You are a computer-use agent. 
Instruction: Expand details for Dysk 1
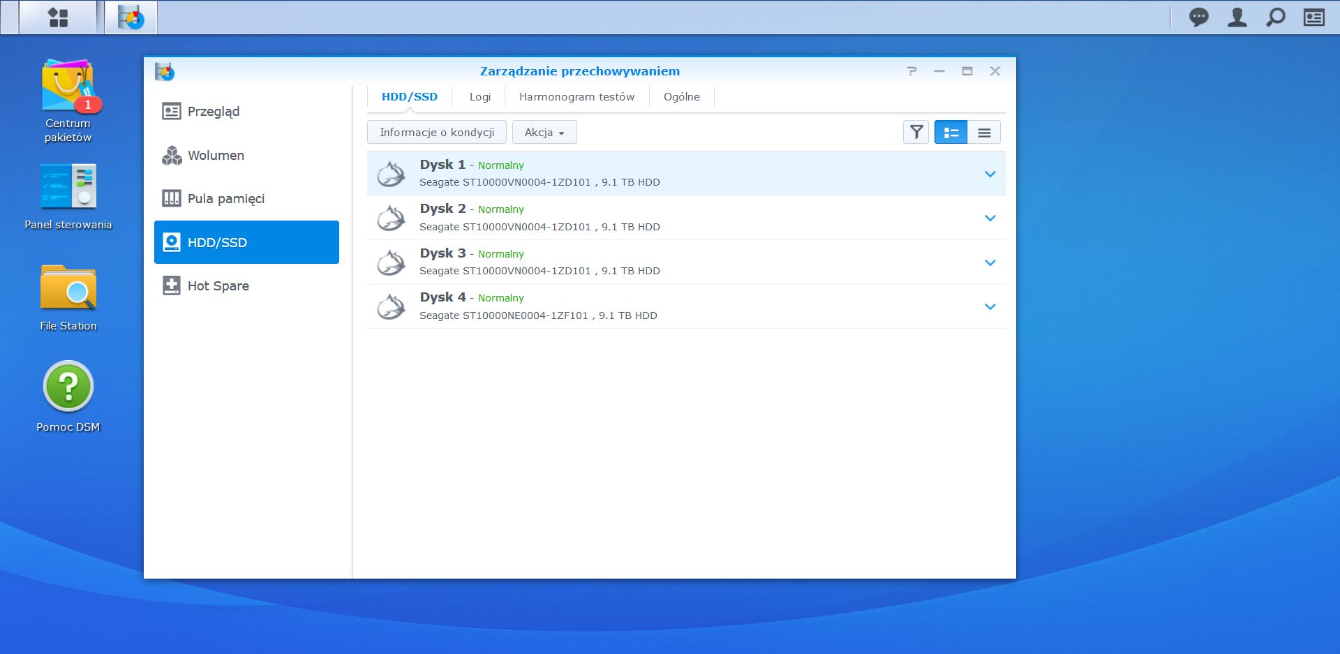point(990,174)
